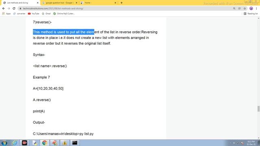Open the Apps bookmark

(6, 13)
